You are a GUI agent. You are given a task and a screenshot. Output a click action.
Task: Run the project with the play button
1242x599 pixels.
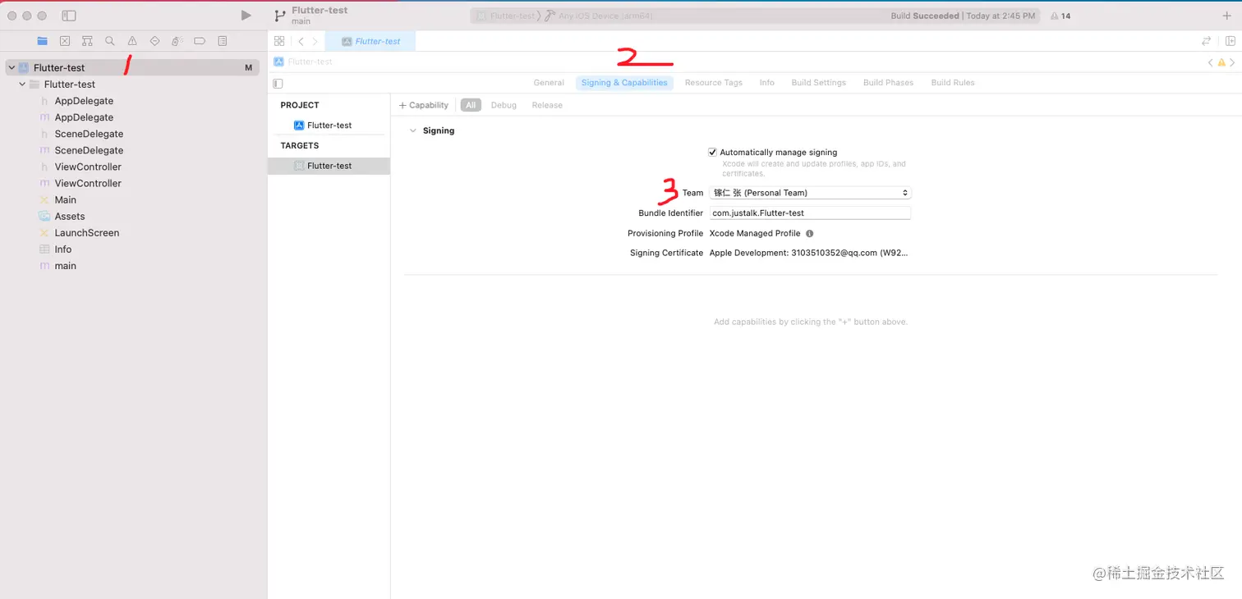246,16
